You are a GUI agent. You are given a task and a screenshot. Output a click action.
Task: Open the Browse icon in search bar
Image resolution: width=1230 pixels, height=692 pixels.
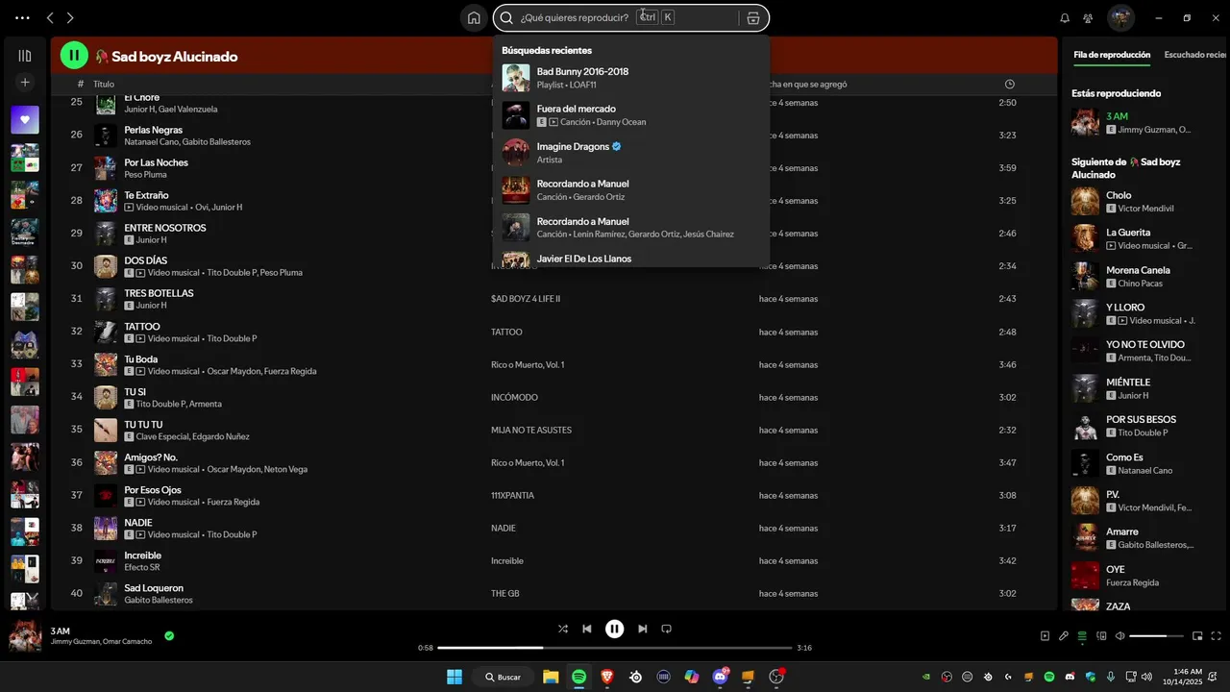(x=752, y=17)
